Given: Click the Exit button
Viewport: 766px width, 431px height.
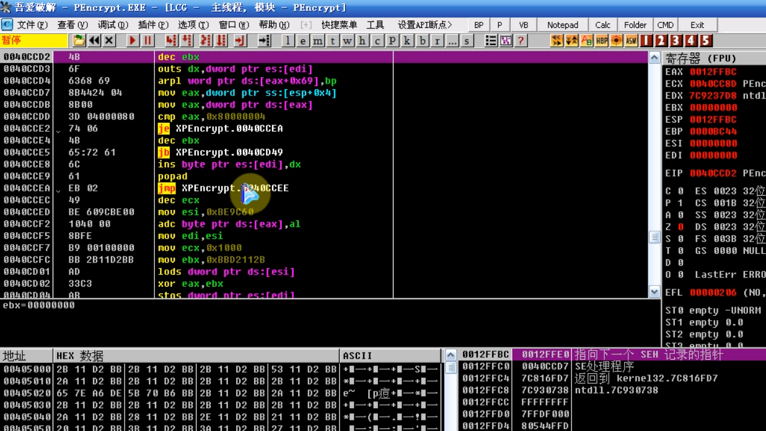Looking at the screenshot, I should point(697,25).
